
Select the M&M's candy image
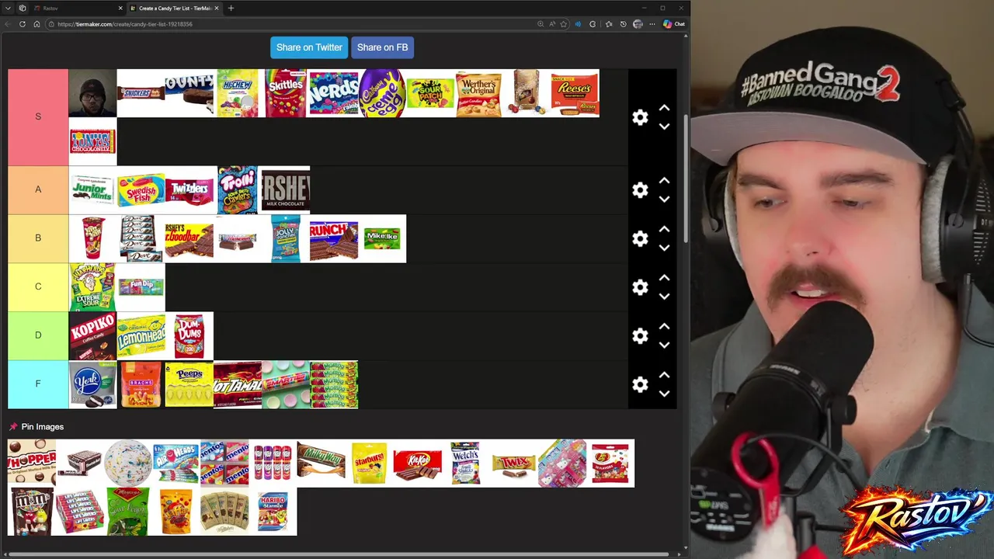point(32,512)
